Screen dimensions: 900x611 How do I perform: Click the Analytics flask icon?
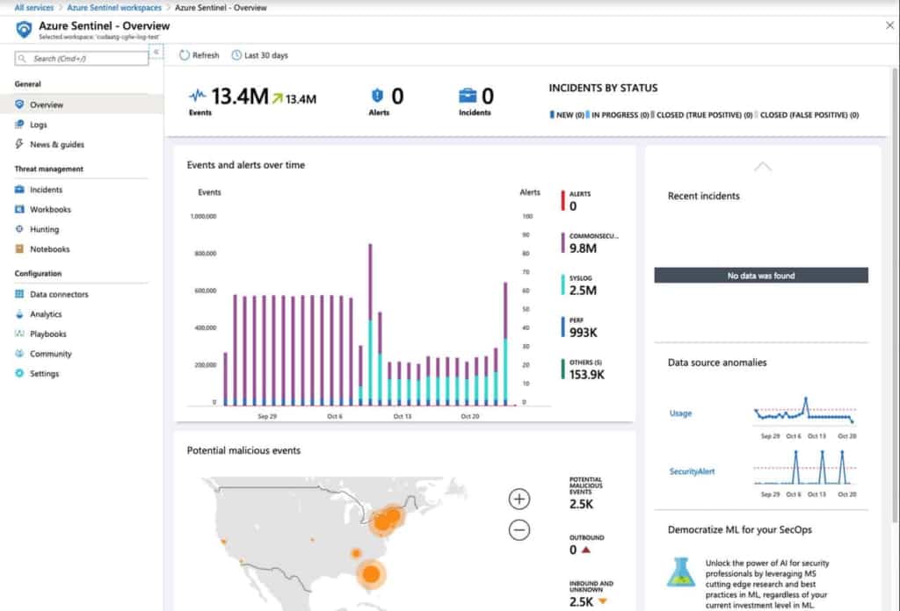(19, 314)
